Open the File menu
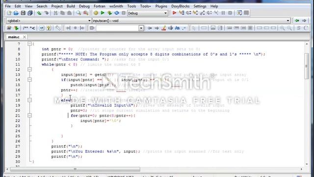314x177 pixels. (x=8, y=6)
